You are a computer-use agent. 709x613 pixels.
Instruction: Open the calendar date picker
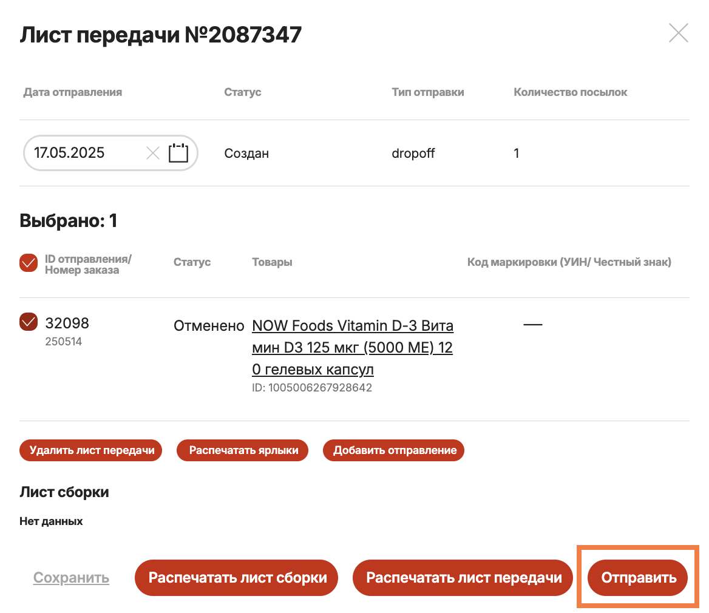[x=178, y=153]
